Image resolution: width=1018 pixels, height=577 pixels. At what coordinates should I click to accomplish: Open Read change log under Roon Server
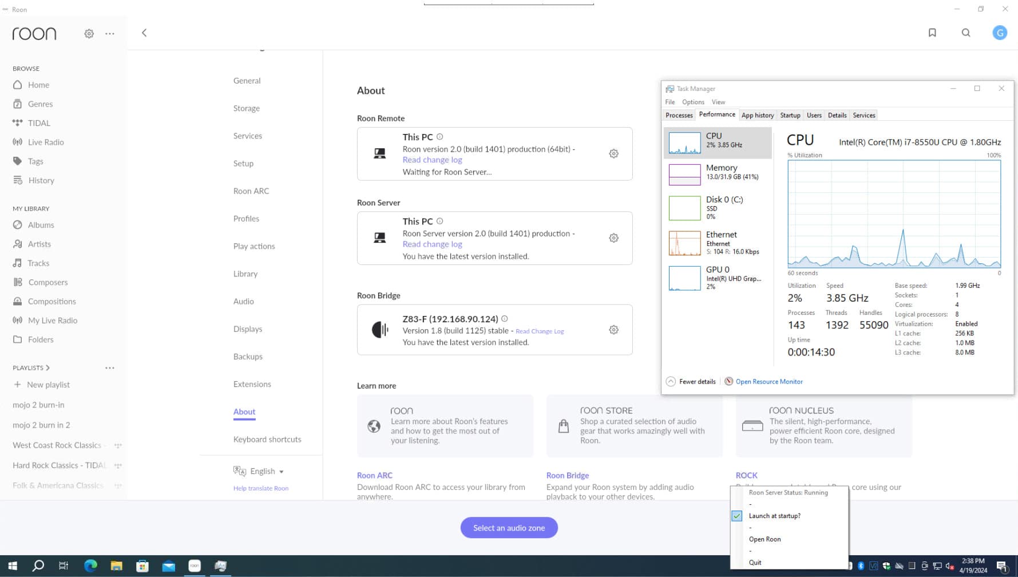(432, 244)
